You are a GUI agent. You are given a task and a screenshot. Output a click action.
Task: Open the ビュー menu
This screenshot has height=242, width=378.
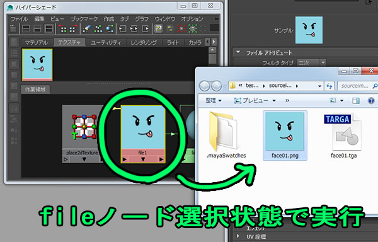tap(57, 19)
